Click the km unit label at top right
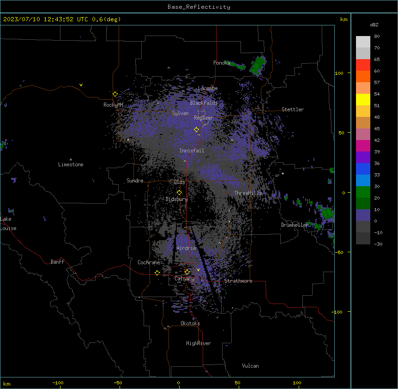This screenshot has height=389, width=398. pos(344,19)
